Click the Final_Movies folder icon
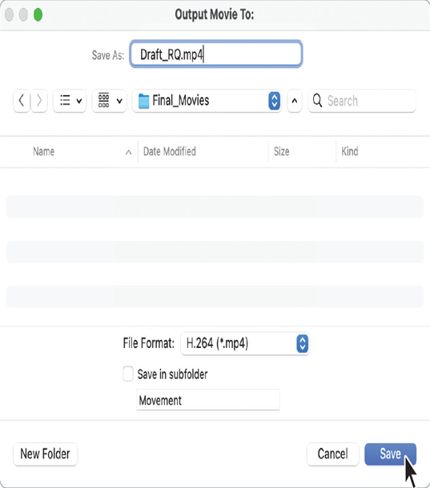Image resolution: width=430 pixels, height=488 pixels. (143, 101)
